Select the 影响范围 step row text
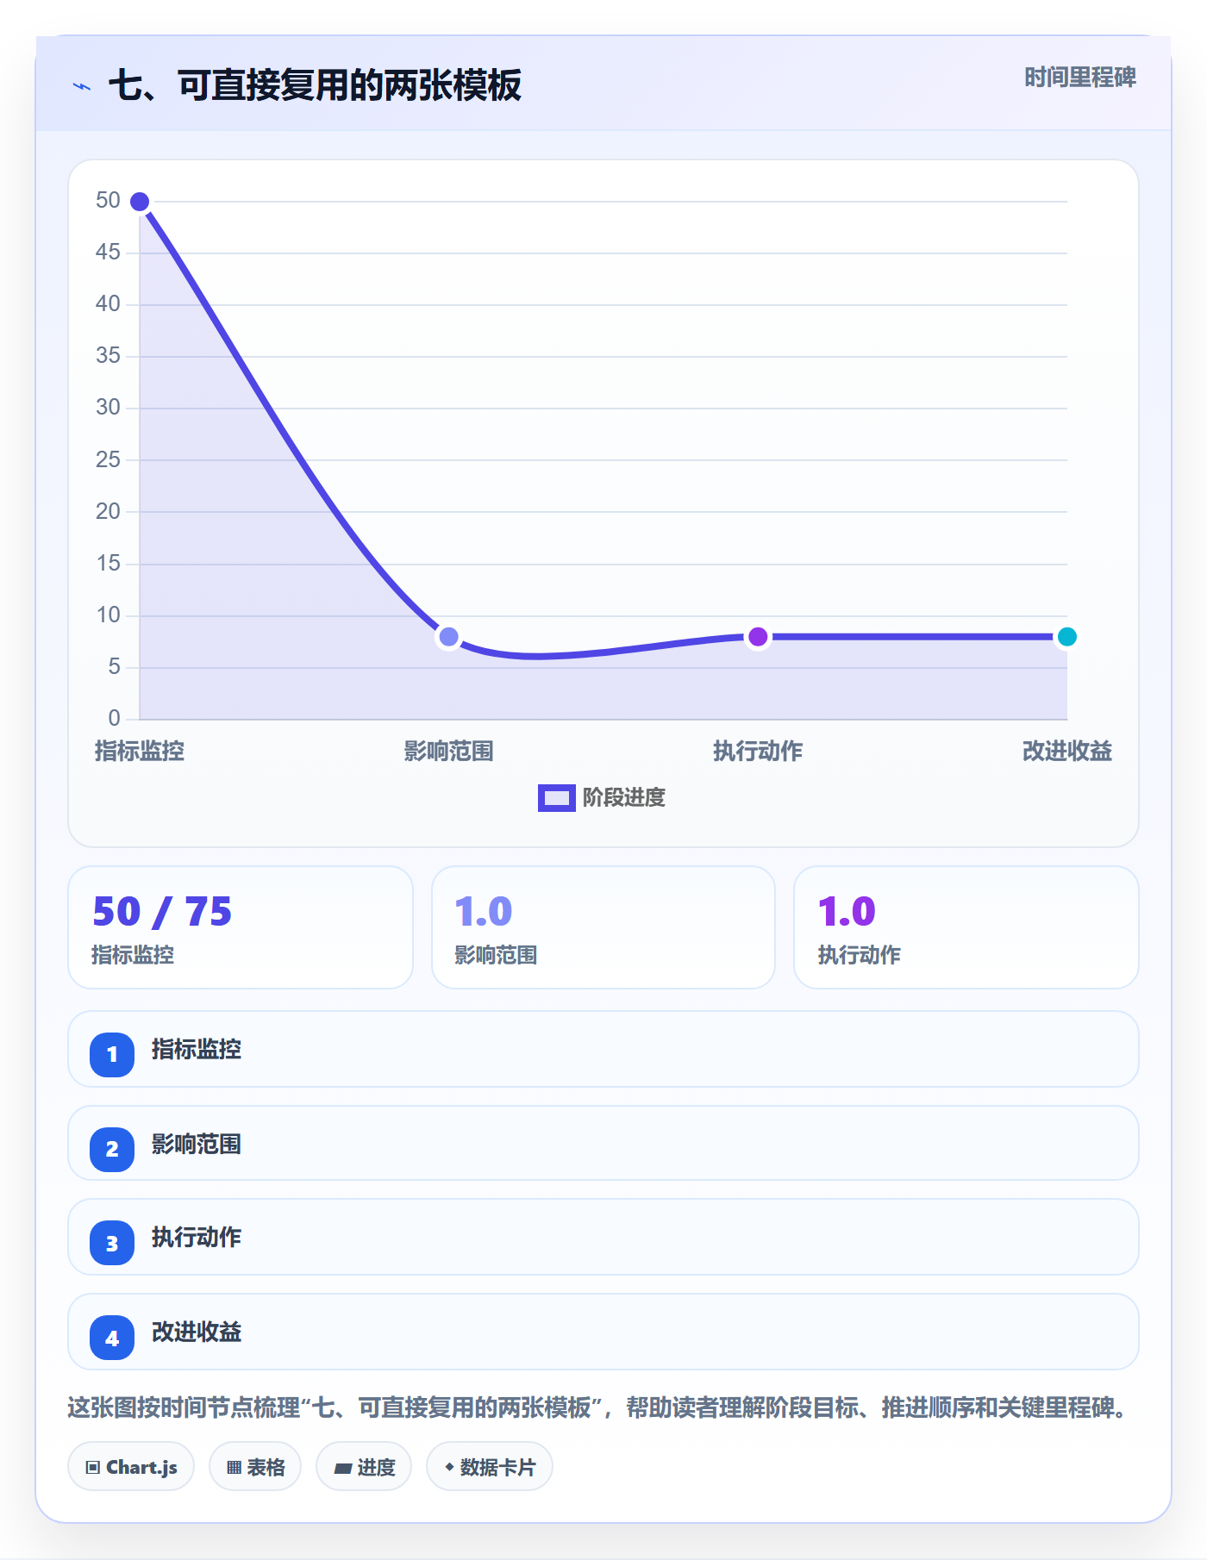The image size is (1207, 1560). coord(197,1145)
